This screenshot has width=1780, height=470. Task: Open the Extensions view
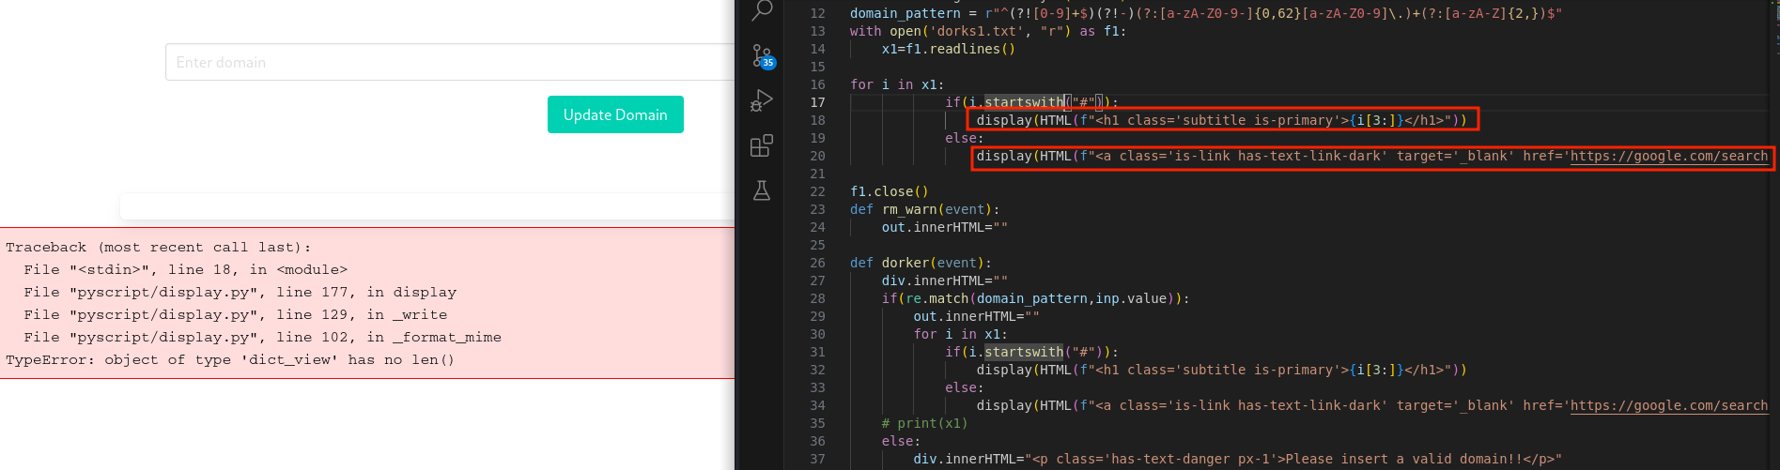coord(762,145)
